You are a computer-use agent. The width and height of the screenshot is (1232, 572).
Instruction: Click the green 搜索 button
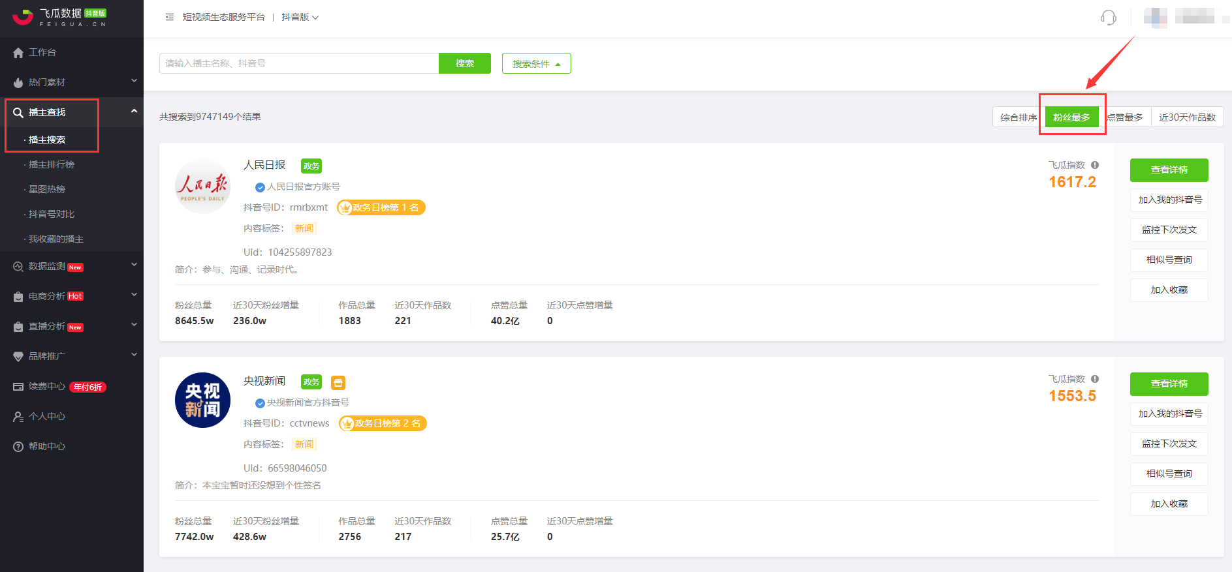click(465, 63)
